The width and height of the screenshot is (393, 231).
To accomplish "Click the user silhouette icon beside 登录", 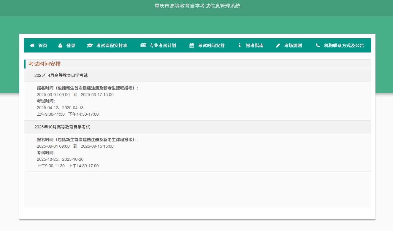I will (60, 45).
